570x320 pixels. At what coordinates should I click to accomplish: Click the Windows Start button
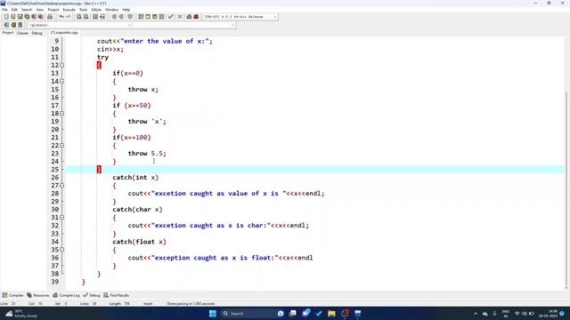point(213,313)
